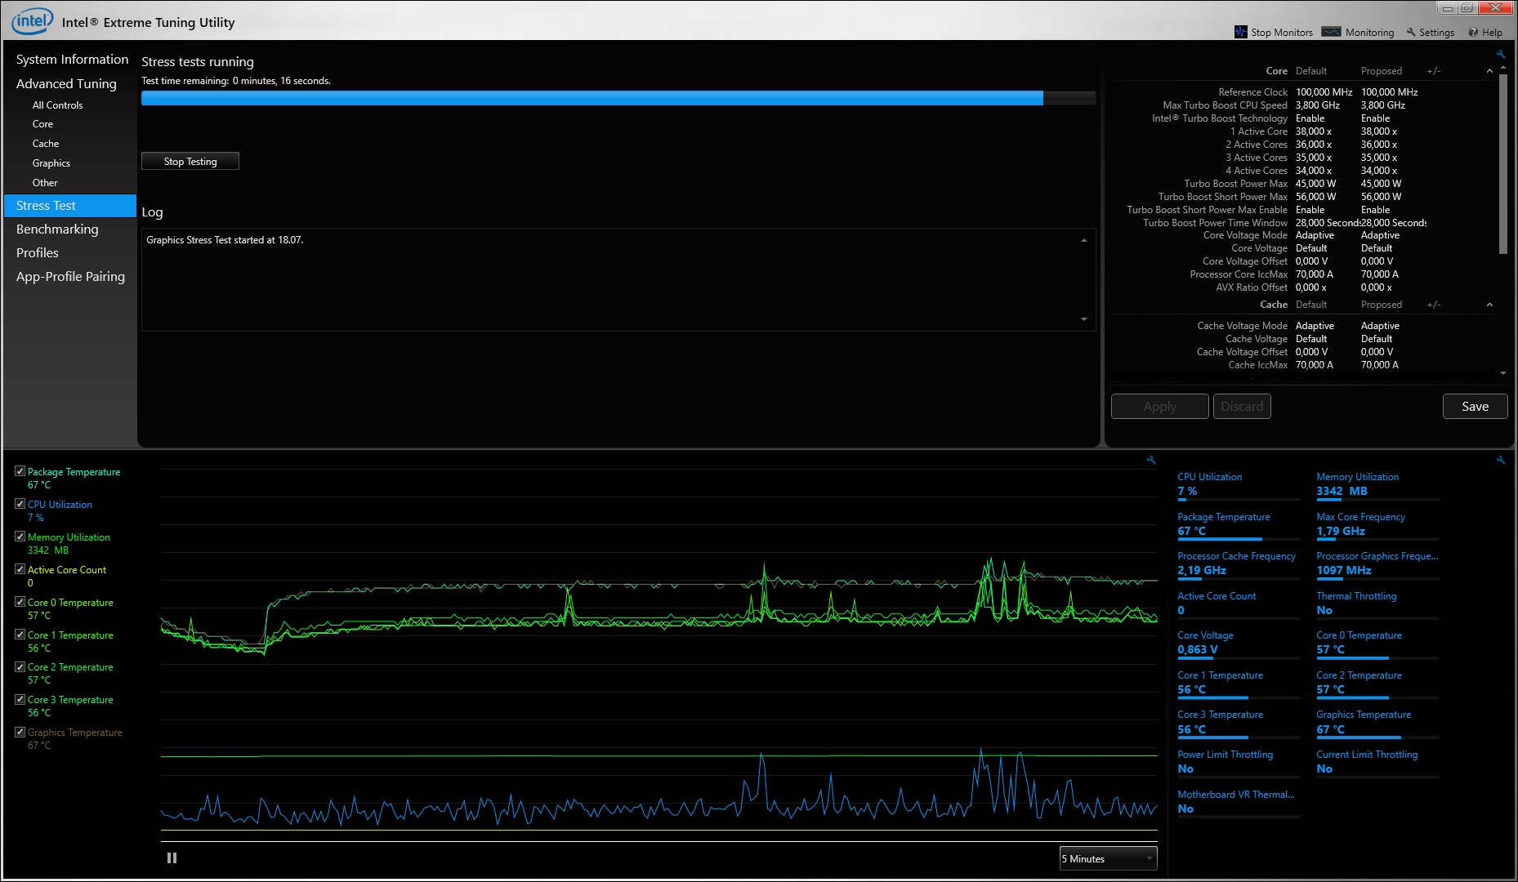
Task: Click 1 Active Core proposed value 38,000 x
Action: pos(1379,131)
